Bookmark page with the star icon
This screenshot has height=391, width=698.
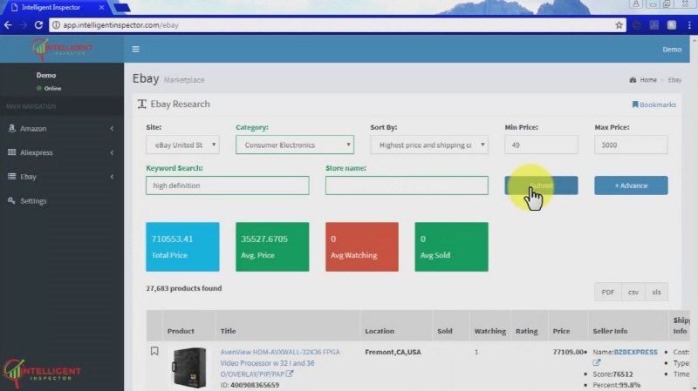click(619, 25)
